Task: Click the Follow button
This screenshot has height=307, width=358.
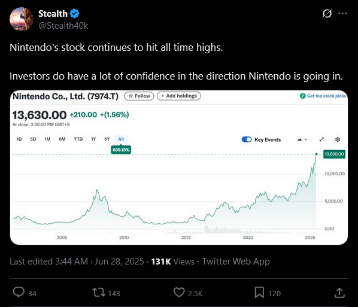Action: click(x=139, y=96)
